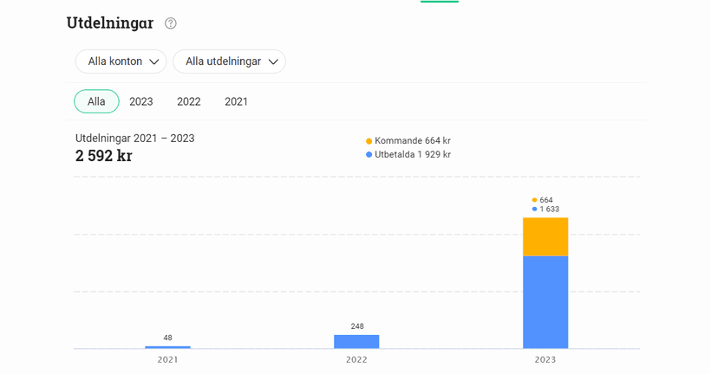The image size is (711, 374).
Task: Show only the 2022 filter tab
Action: tap(189, 101)
